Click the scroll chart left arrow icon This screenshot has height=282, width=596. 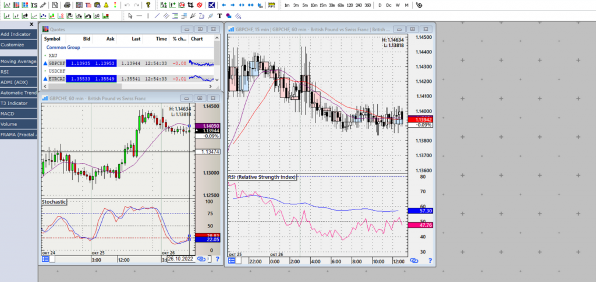point(223,5)
